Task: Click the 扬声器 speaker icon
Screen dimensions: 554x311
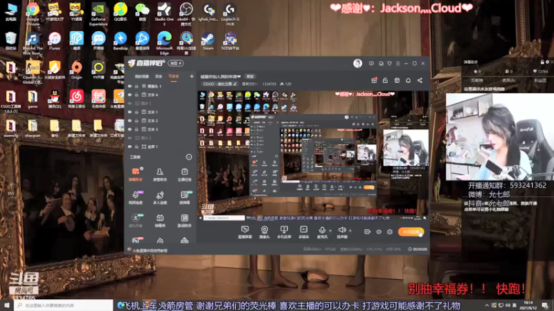Action: pos(341,230)
